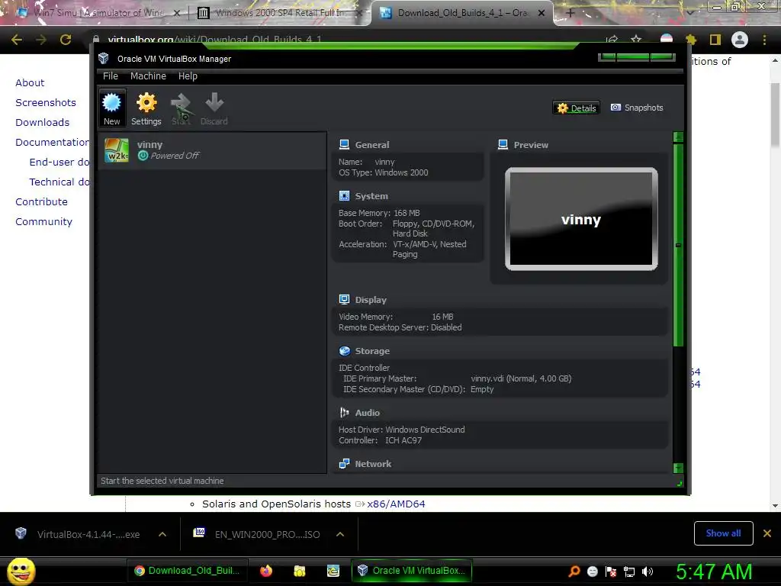Viewport: 781px width, 586px height.
Task: Open the Storage section header
Action: (372, 351)
